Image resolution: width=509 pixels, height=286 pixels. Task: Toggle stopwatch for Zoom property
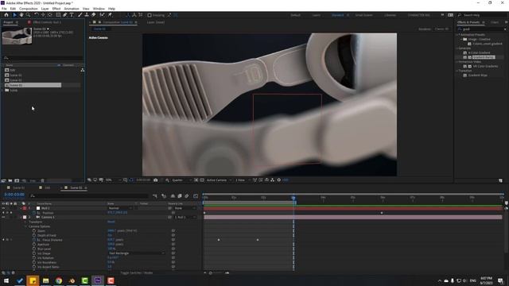[x=34, y=231]
